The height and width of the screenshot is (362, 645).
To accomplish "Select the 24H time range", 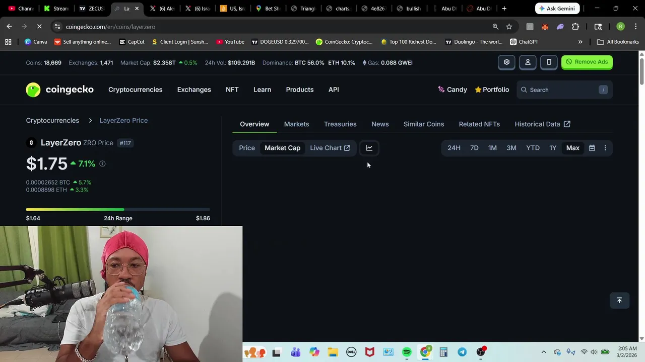I will [454, 148].
